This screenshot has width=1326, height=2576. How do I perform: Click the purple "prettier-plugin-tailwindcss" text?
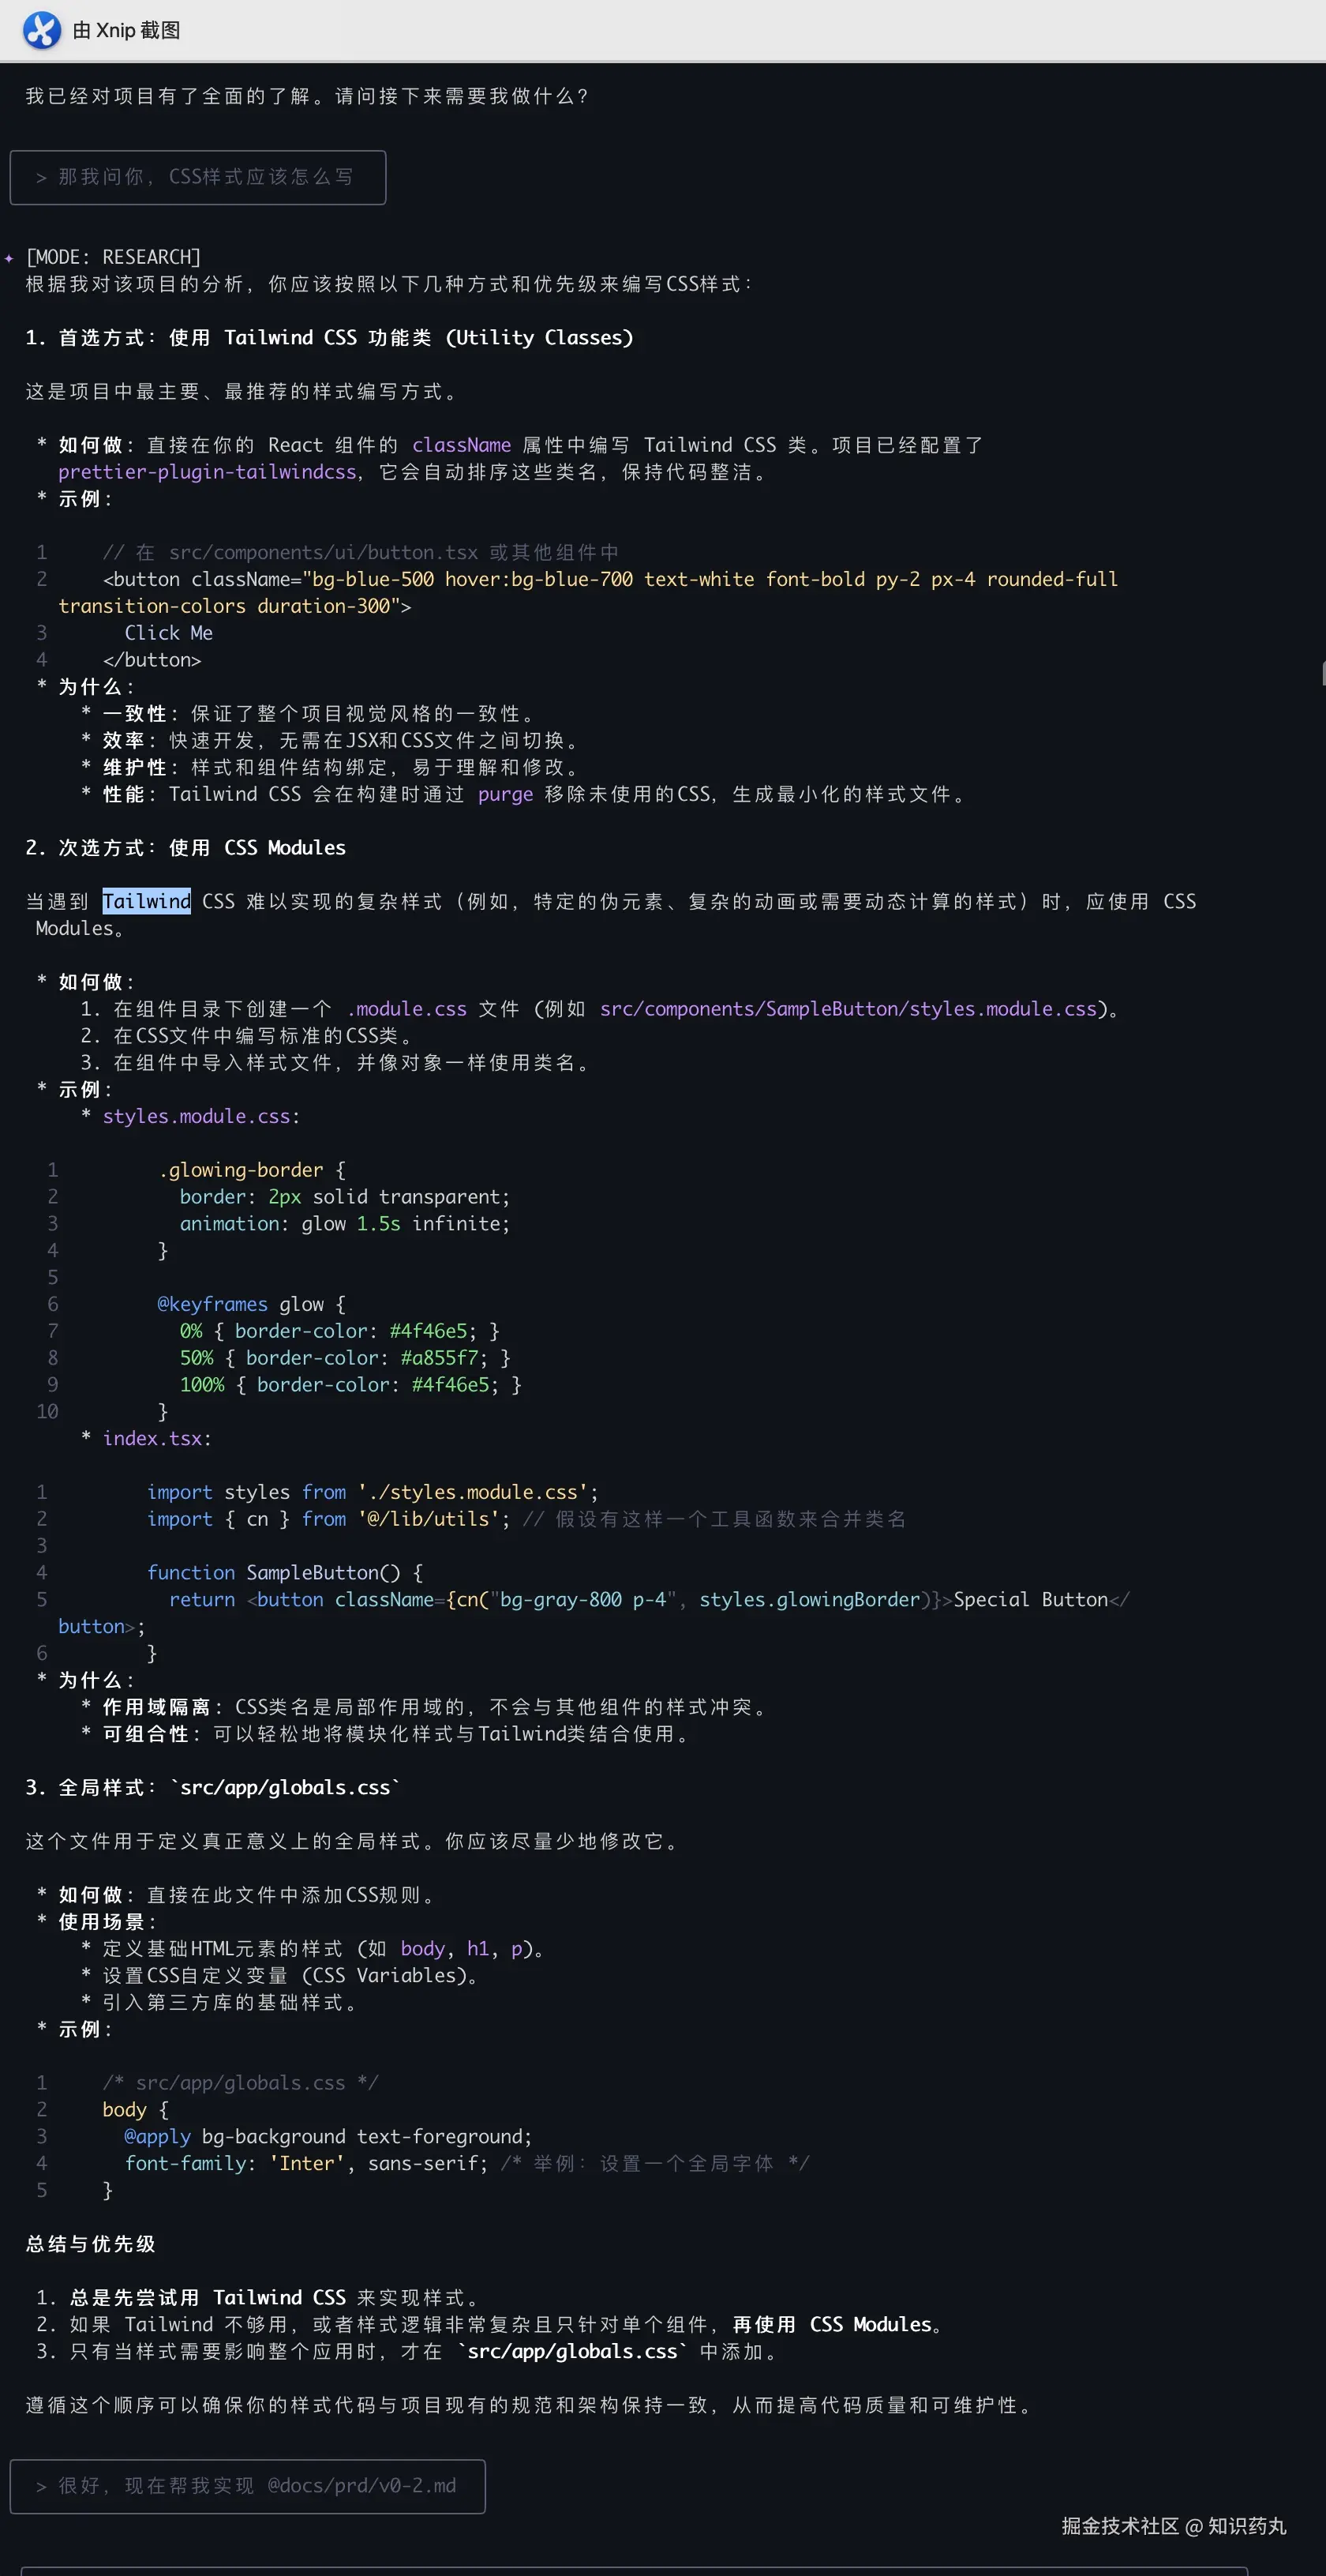pos(207,472)
